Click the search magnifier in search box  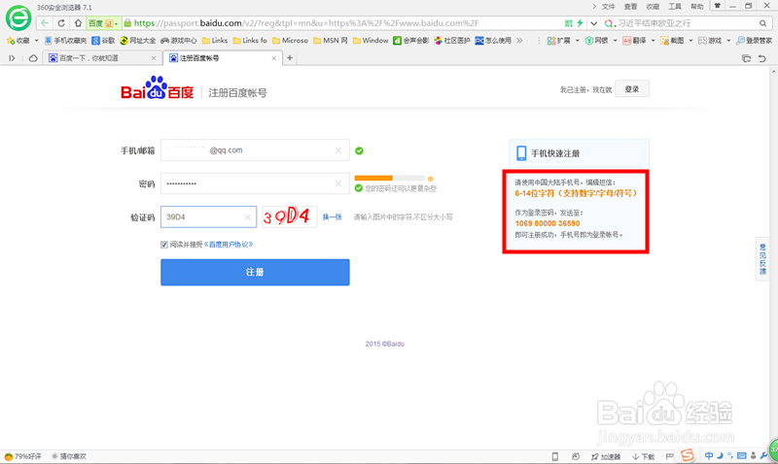[x=762, y=23]
